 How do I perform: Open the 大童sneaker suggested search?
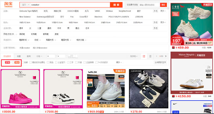click(25, 48)
